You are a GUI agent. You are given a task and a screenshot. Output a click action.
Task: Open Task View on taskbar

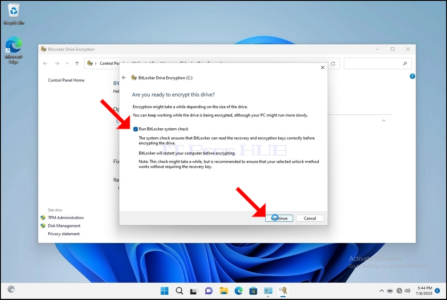tap(194, 290)
